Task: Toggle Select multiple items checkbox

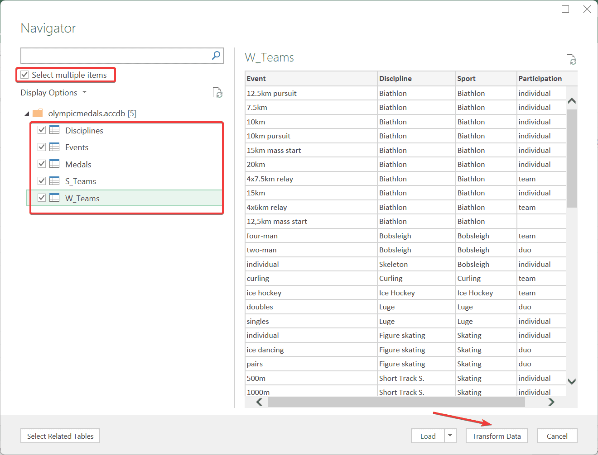Action: [24, 75]
